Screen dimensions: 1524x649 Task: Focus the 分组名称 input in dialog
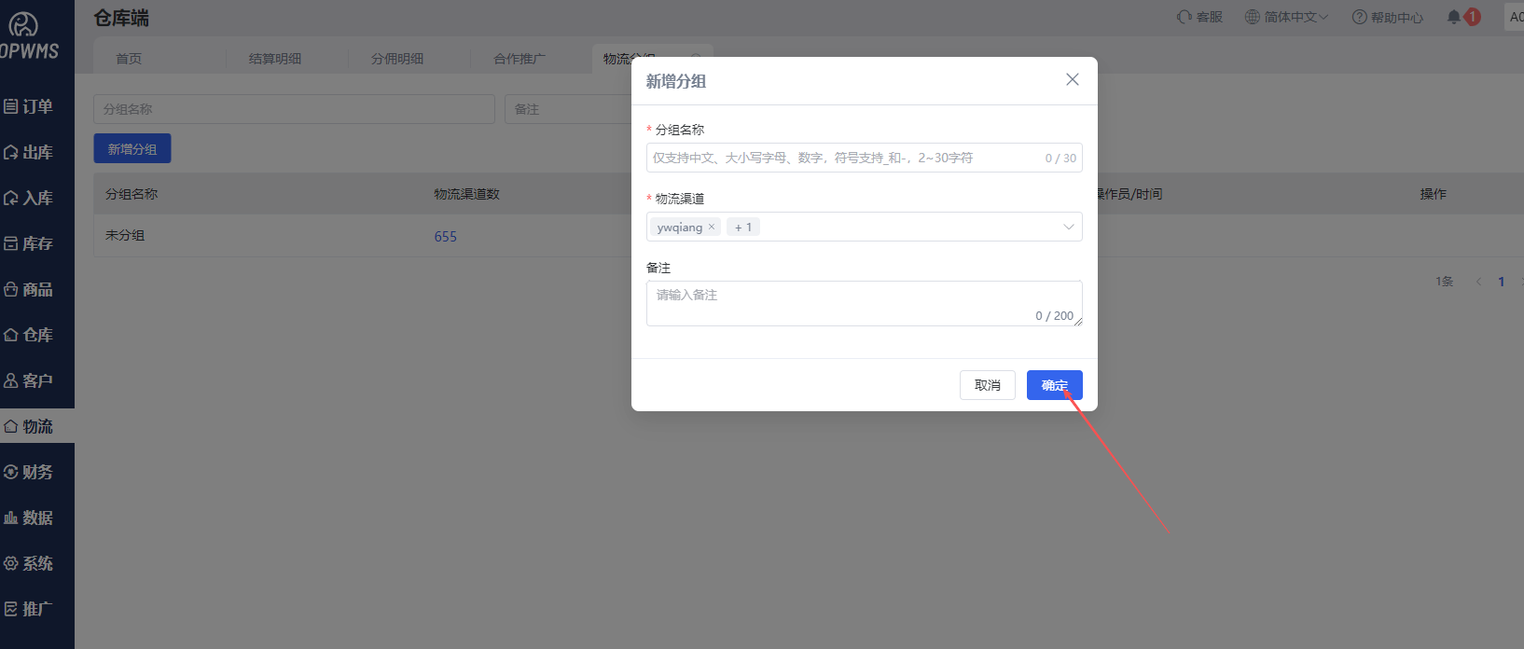click(839, 158)
